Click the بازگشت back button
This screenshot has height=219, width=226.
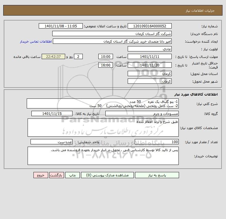point(56,175)
